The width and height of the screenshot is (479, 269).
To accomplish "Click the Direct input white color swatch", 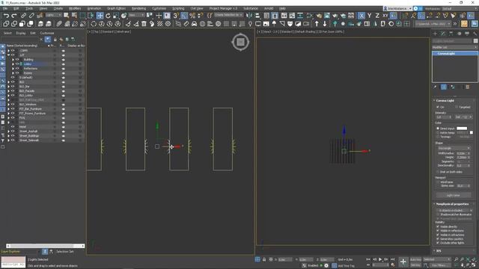I will [x=462, y=129].
